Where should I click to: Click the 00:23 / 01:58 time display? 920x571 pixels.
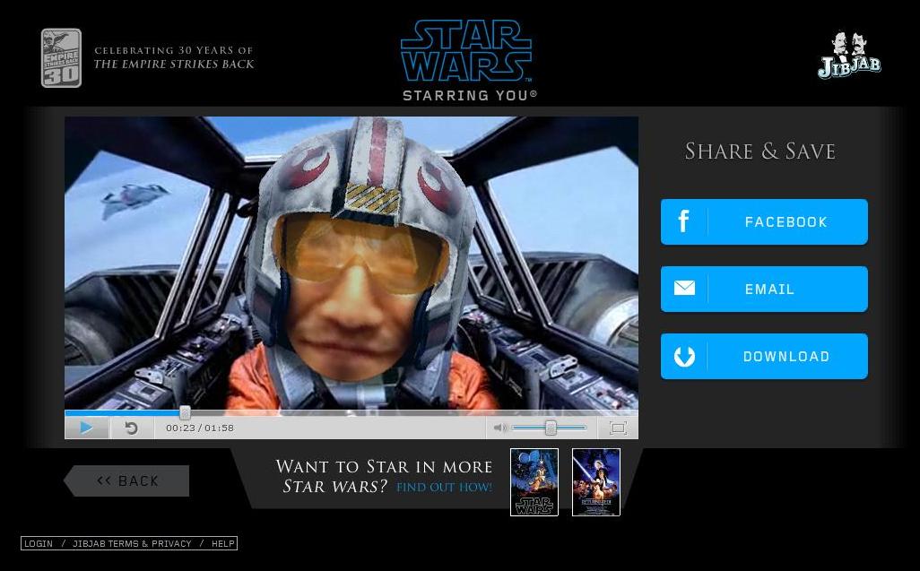coord(200,428)
